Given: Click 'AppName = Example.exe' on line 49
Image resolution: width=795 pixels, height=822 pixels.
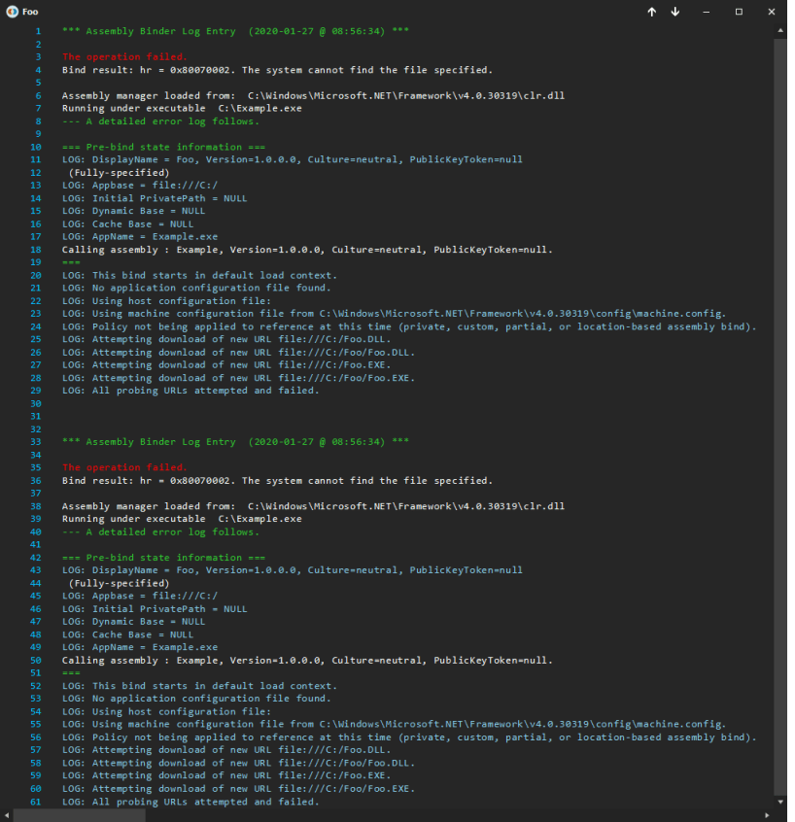Looking at the screenshot, I should pos(155,647).
